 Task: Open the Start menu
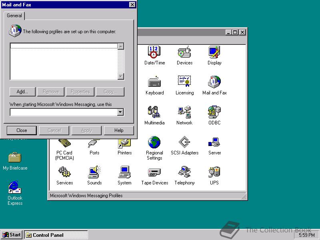(12, 235)
